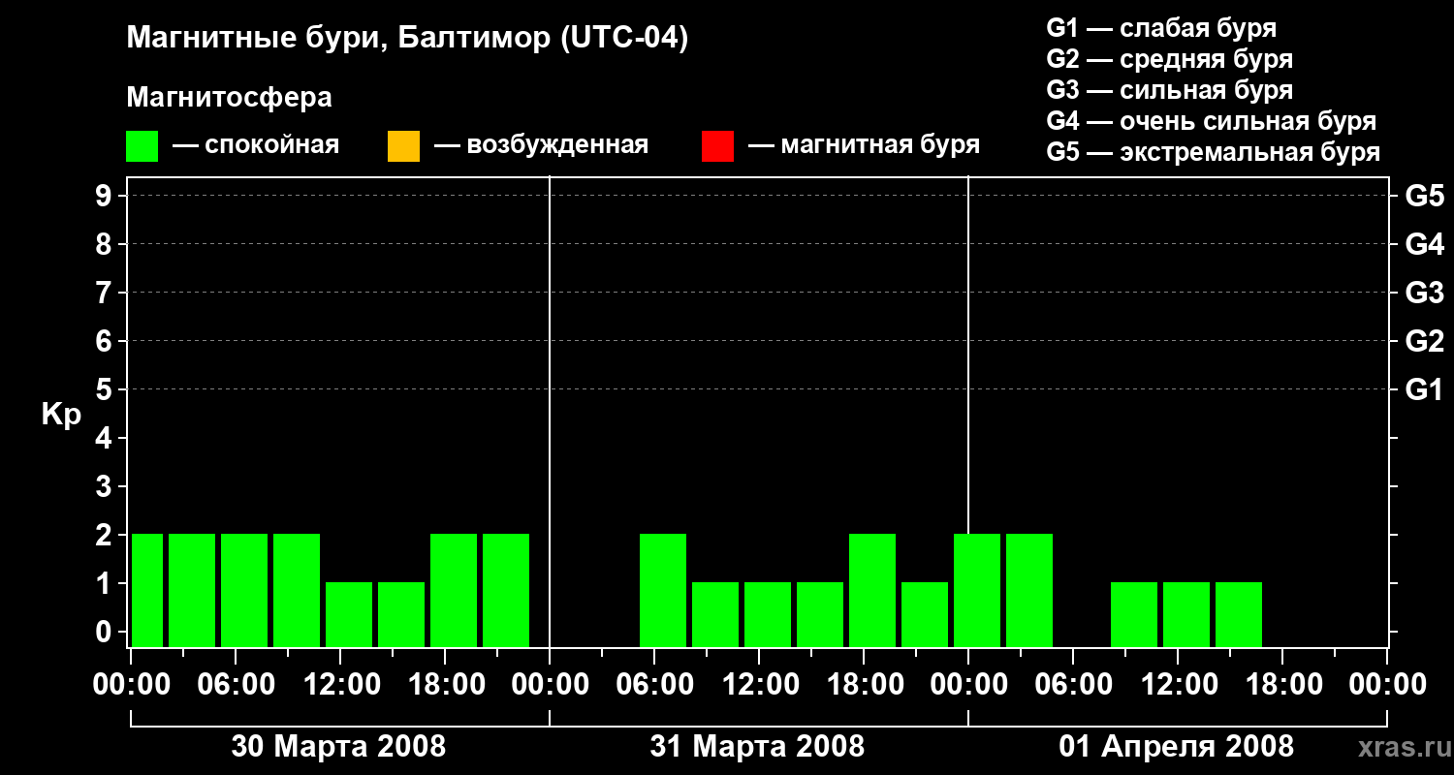Click the 'G4' label on right axis
The height and width of the screenshot is (775, 1454).
[1424, 244]
